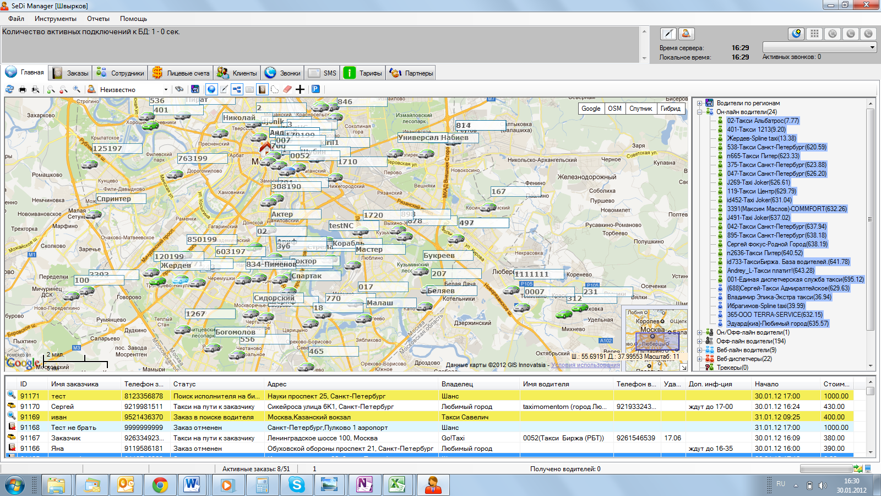Click the zoom in magnifier with green plus
Screen dimensions: 881x496
51,89
